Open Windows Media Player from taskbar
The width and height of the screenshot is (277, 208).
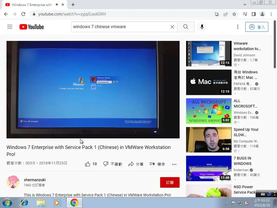57,203
